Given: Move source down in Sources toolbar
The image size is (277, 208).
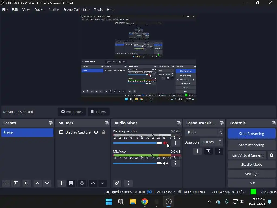Looking at the screenshot, I should (x=103, y=183).
